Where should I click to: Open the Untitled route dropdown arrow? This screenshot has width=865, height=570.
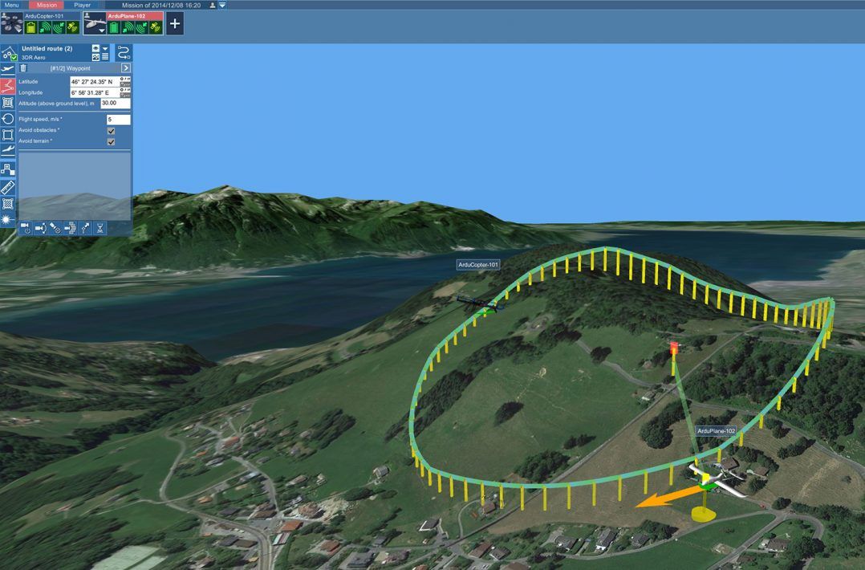click(105, 48)
